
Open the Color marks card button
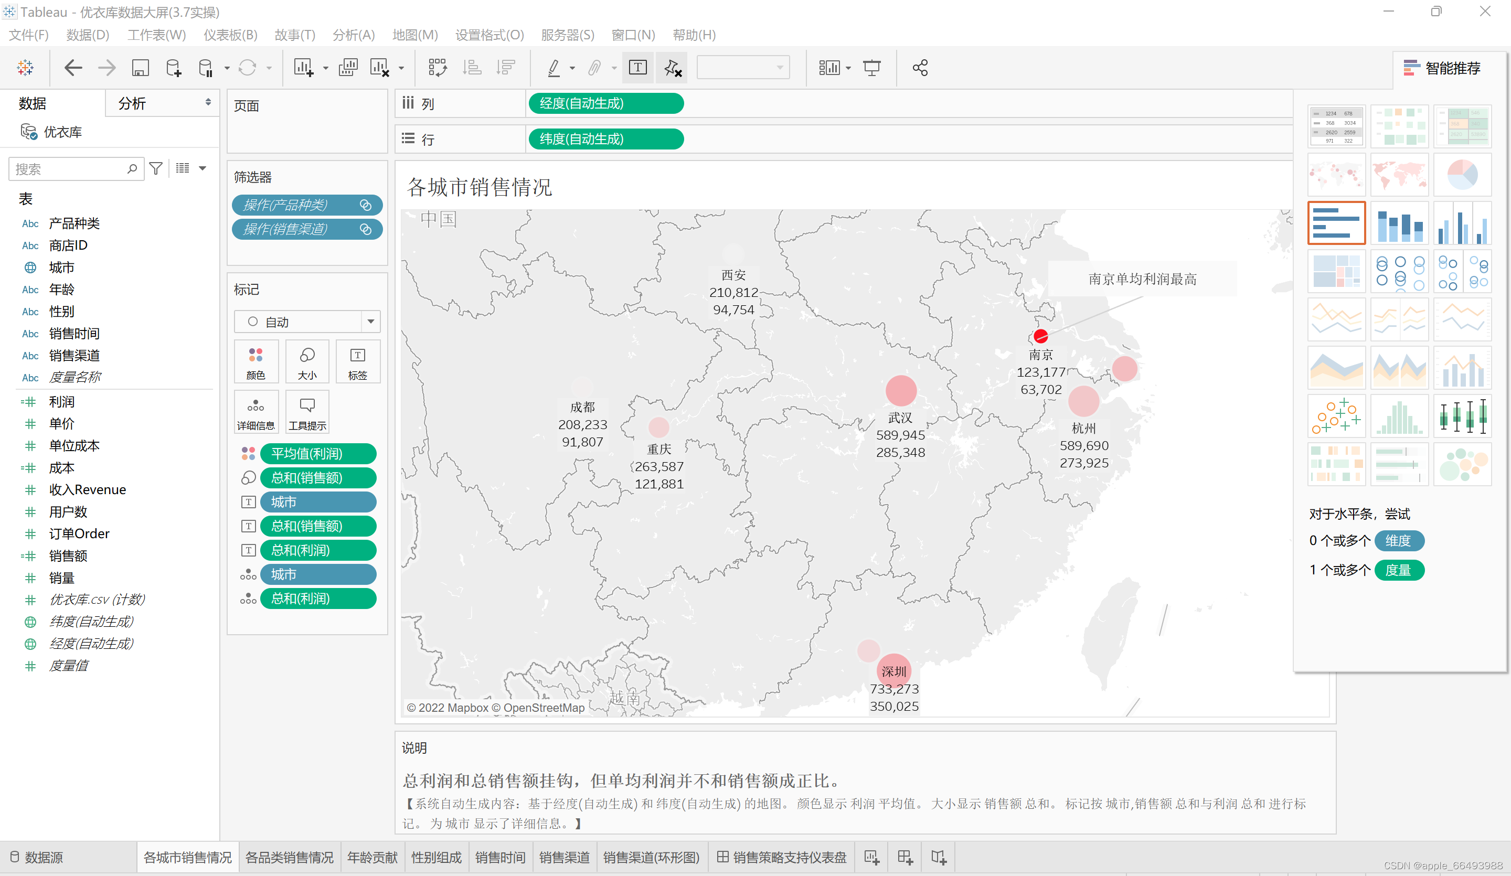pos(256,362)
